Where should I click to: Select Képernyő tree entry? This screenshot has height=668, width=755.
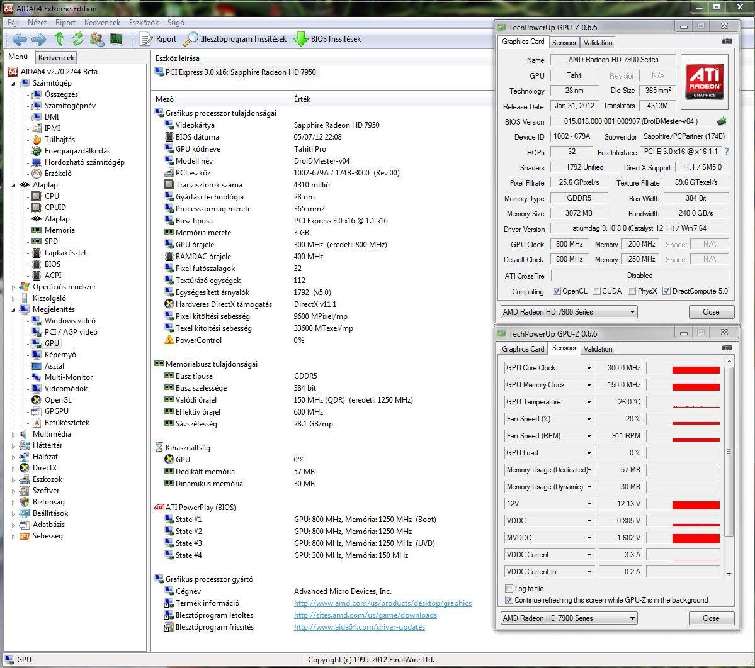[x=60, y=355]
